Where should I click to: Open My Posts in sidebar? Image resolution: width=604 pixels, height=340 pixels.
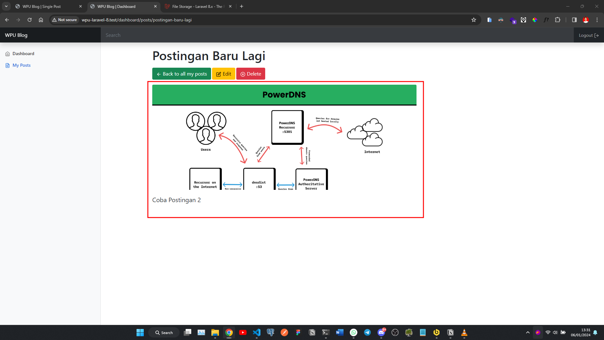point(18,65)
